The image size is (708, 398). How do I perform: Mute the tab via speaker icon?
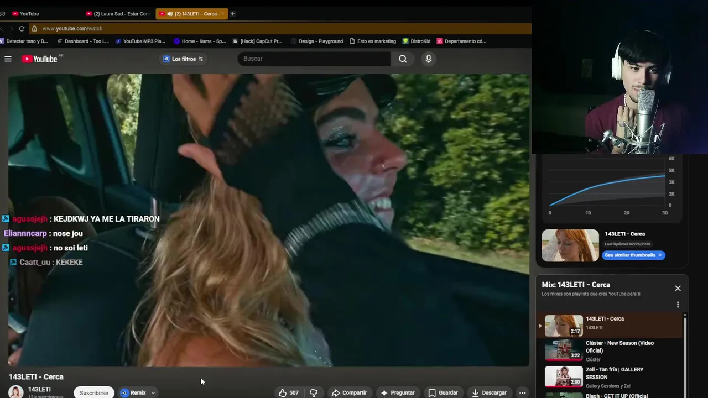coord(170,14)
